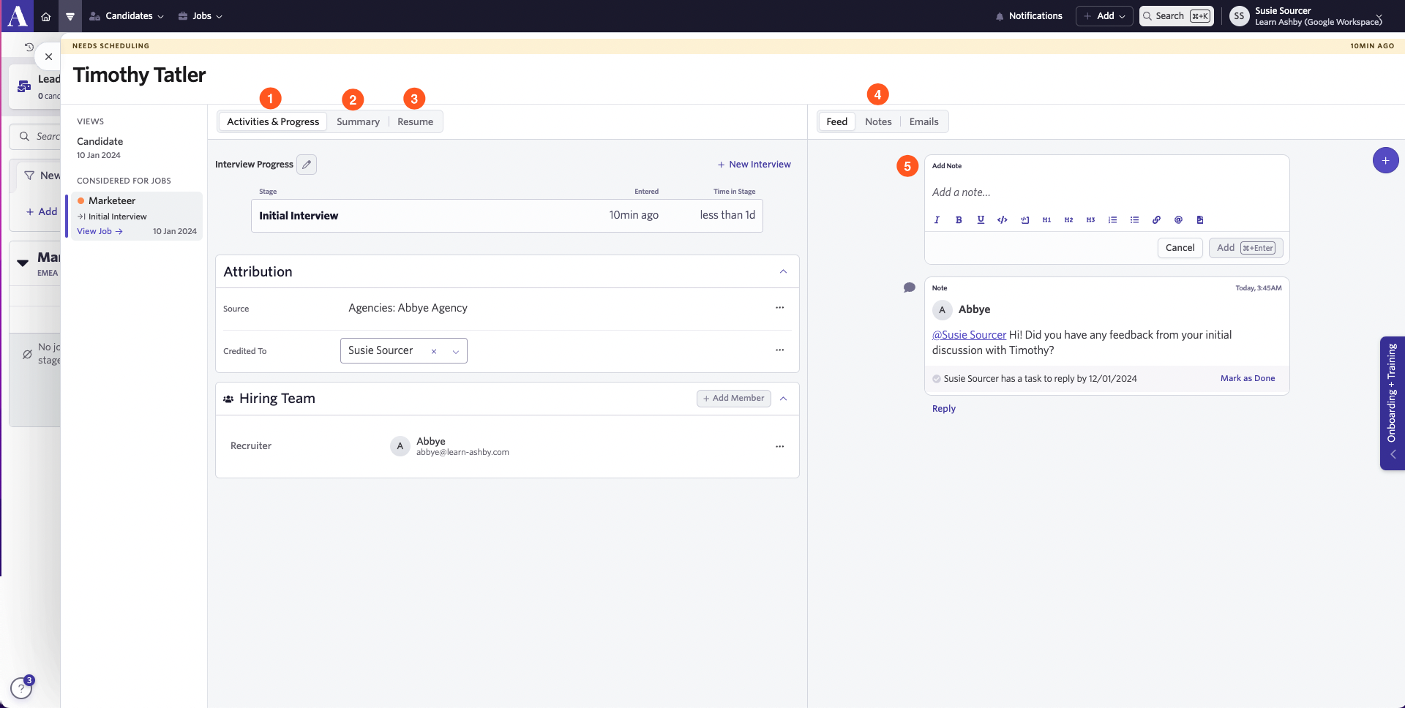The height and width of the screenshot is (708, 1405).
Task: Clear Susie Sourcer from Credited To
Action: click(x=434, y=351)
